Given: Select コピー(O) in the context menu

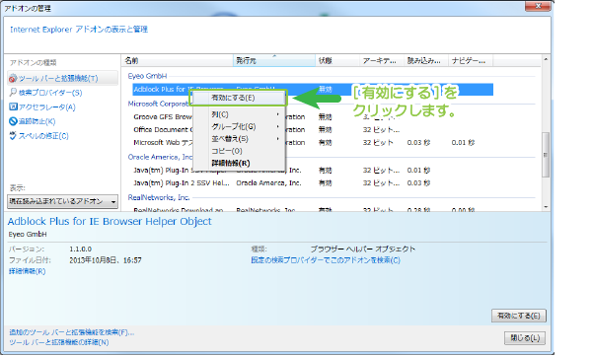Looking at the screenshot, I should click(x=239, y=151).
